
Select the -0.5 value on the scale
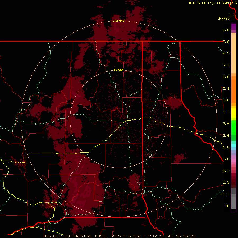click(x=225, y=182)
